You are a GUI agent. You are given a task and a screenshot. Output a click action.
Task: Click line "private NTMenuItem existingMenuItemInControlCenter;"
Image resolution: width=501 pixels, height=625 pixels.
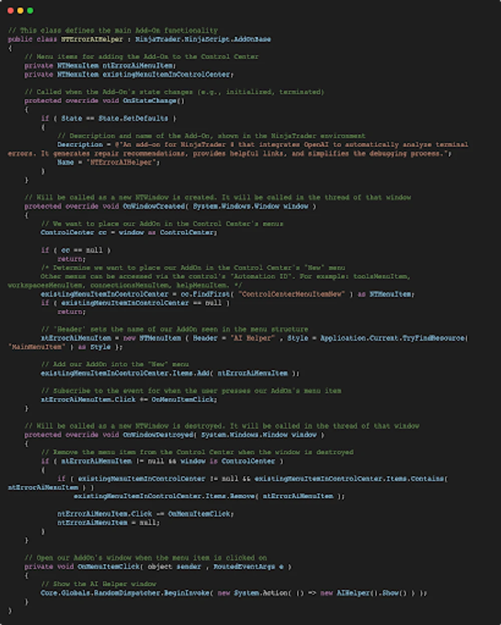point(129,74)
